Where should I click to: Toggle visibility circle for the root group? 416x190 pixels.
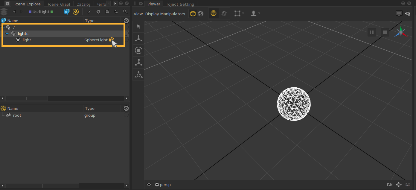(x=126, y=115)
